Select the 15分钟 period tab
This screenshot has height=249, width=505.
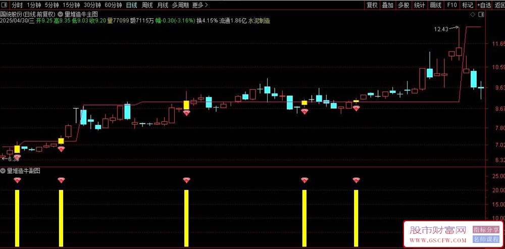coord(71,5)
